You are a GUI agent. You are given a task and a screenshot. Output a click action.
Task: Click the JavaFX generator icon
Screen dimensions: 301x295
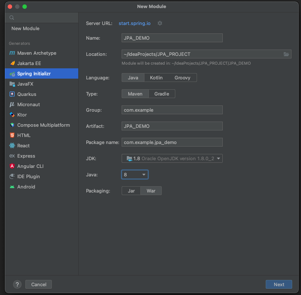click(x=12, y=84)
